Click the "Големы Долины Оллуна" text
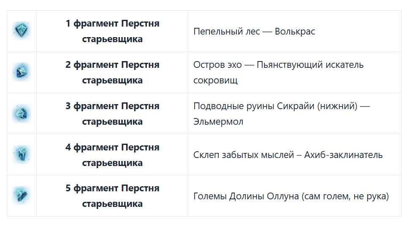This screenshot has height=225, width=407. coord(246,196)
